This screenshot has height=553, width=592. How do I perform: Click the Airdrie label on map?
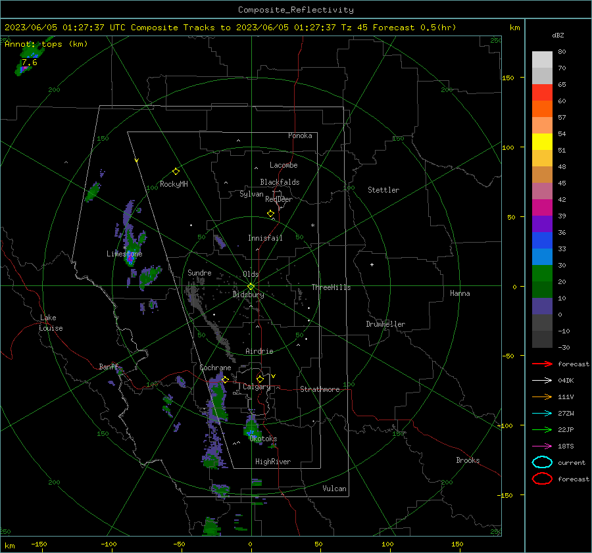(259, 351)
